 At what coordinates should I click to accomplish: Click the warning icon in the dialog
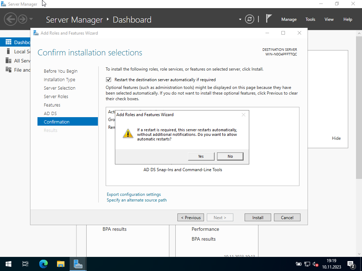128,134
